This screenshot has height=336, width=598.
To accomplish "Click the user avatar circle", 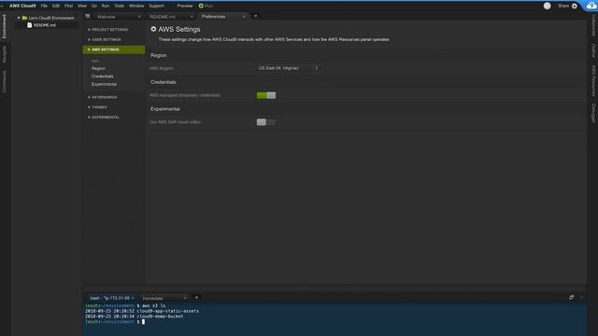I will pyautogui.click(x=547, y=6).
